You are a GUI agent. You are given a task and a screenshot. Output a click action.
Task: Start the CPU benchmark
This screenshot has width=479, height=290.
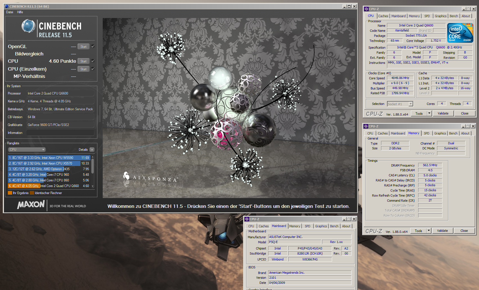pos(84,61)
